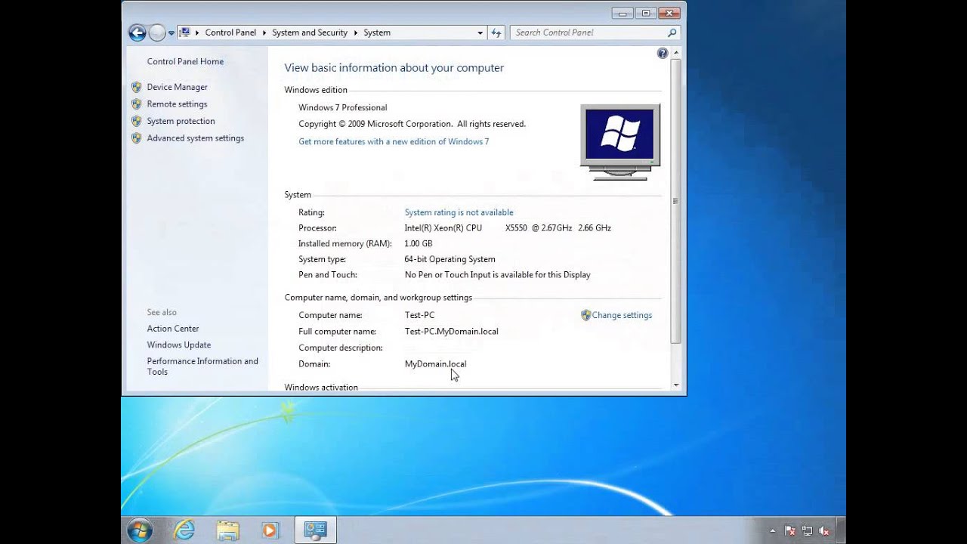Open Help with the question mark icon
Viewport: 967px width, 544px height.
pos(663,53)
